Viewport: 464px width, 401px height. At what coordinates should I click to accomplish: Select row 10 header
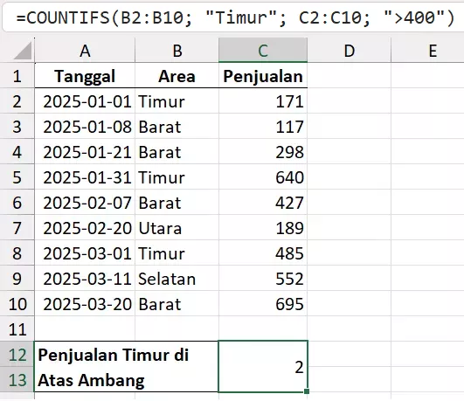(x=17, y=304)
